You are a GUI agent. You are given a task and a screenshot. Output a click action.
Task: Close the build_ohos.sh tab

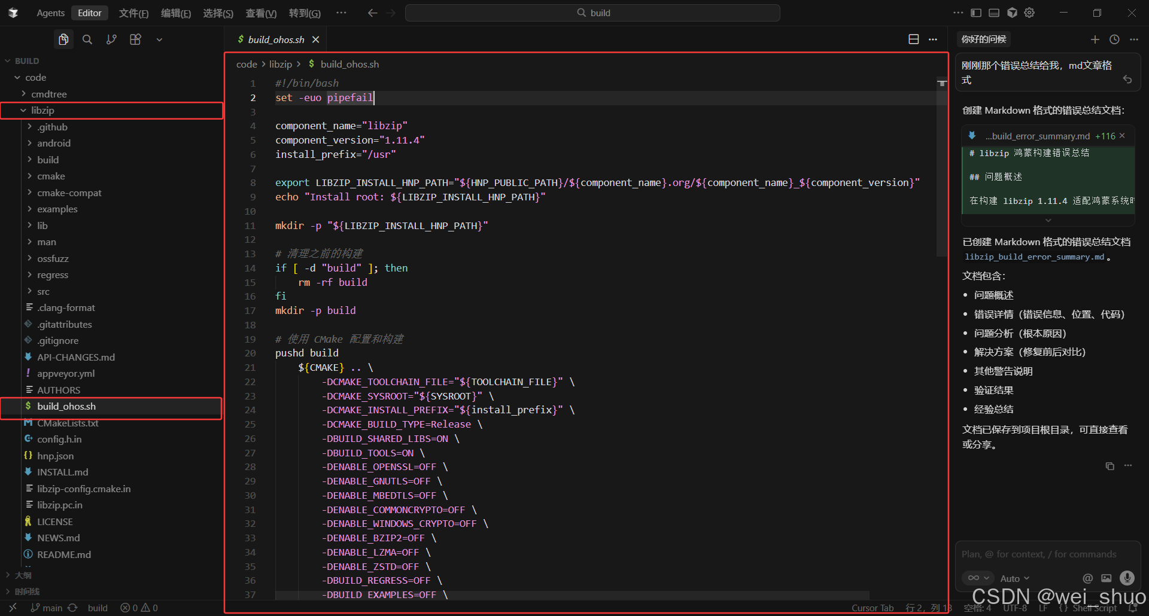point(315,39)
